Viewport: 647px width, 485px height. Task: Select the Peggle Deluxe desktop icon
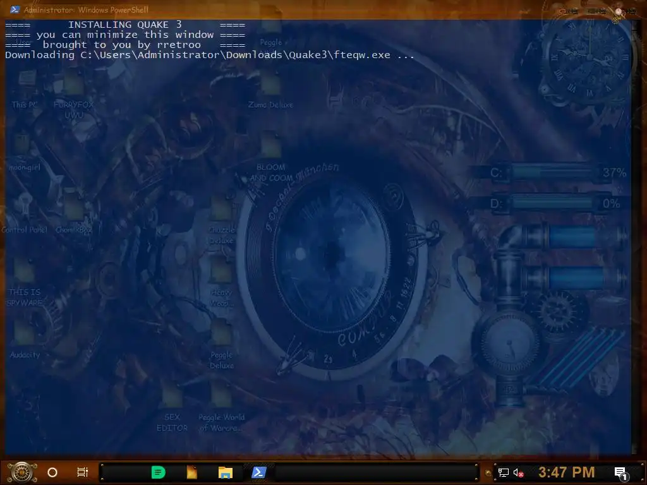point(222,344)
